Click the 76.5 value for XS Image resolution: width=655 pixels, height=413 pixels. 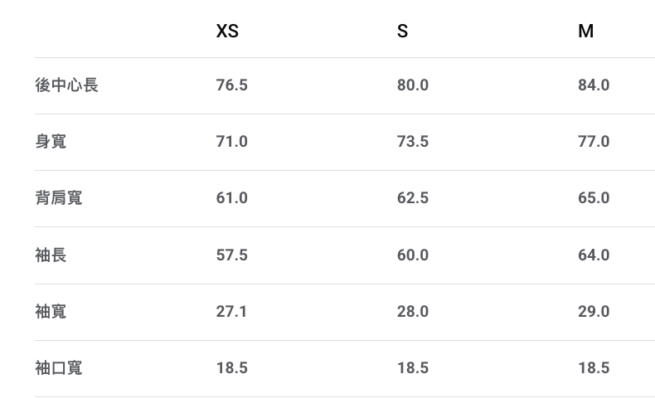click(x=231, y=85)
